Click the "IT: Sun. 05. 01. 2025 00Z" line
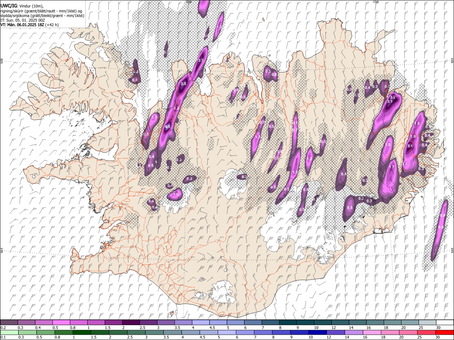 pyautogui.click(x=22, y=20)
